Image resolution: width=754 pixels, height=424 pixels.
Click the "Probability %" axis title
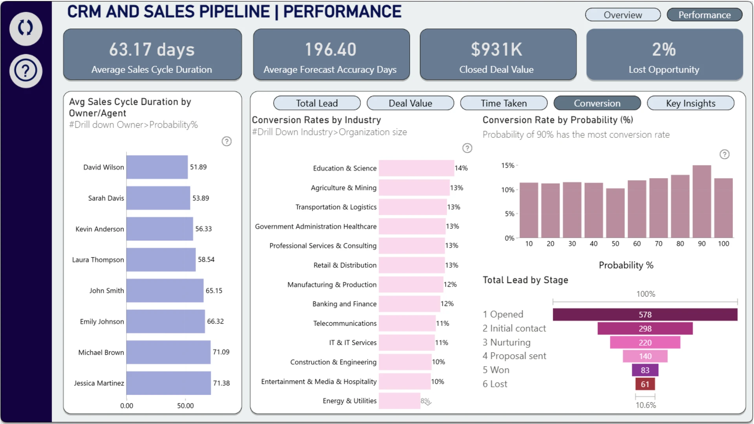tap(626, 265)
